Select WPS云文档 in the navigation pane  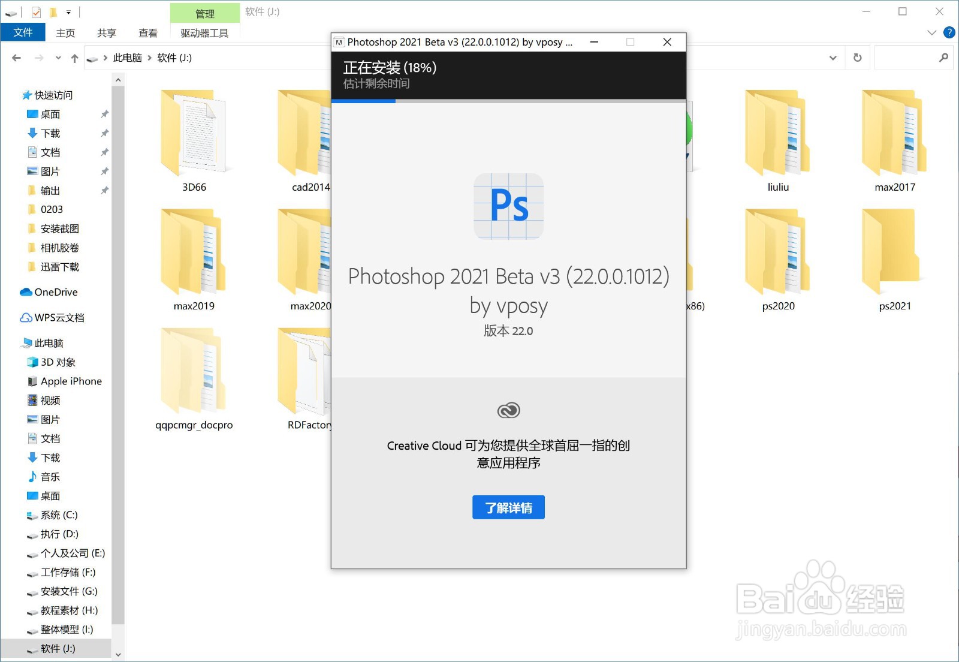tap(59, 318)
